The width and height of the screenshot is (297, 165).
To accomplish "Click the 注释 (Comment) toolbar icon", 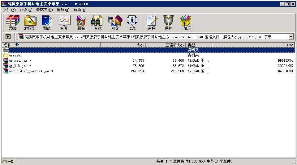I will tap(151, 23).
